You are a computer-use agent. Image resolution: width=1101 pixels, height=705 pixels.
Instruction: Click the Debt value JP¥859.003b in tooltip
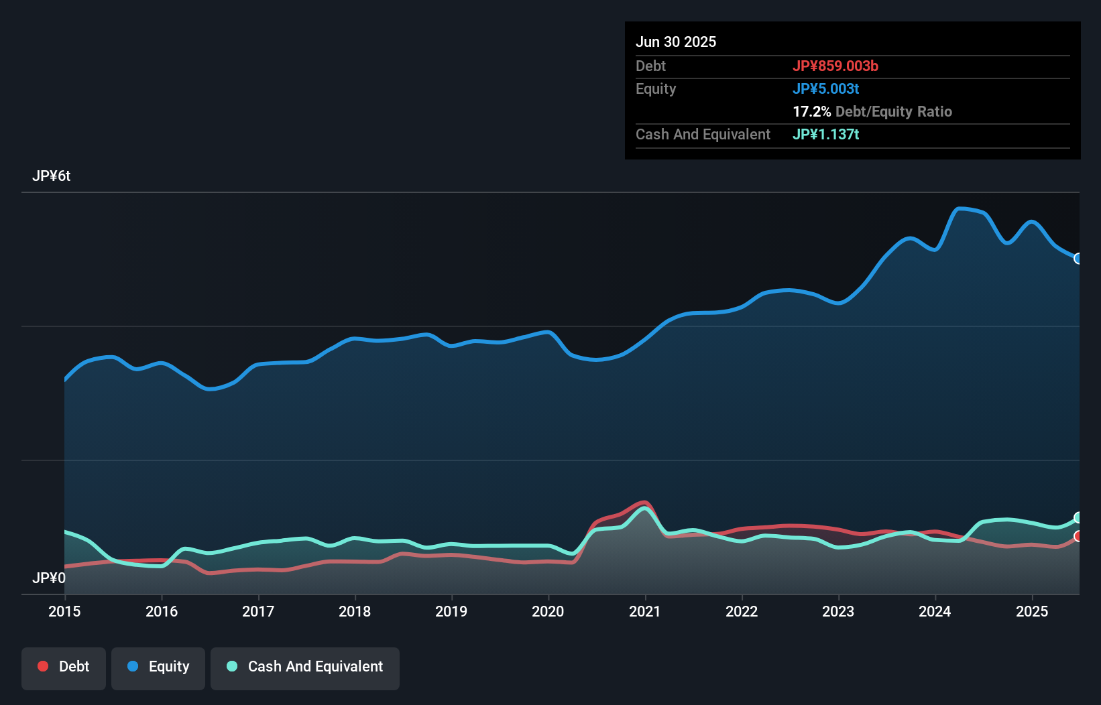835,66
